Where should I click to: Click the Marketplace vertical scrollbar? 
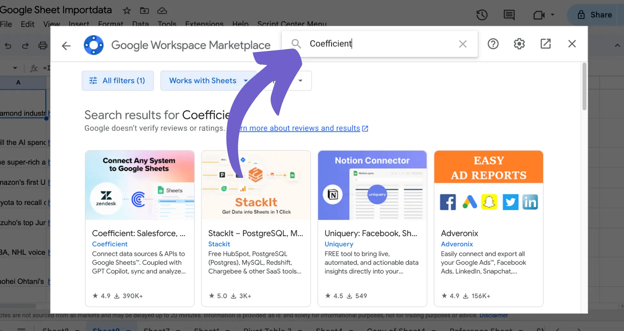tap(584, 87)
